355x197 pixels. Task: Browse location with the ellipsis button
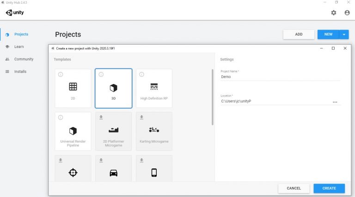(335, 101)
